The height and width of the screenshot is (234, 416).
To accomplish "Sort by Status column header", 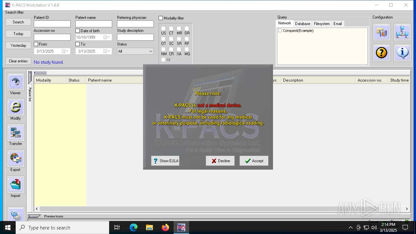I will [76, 80].
